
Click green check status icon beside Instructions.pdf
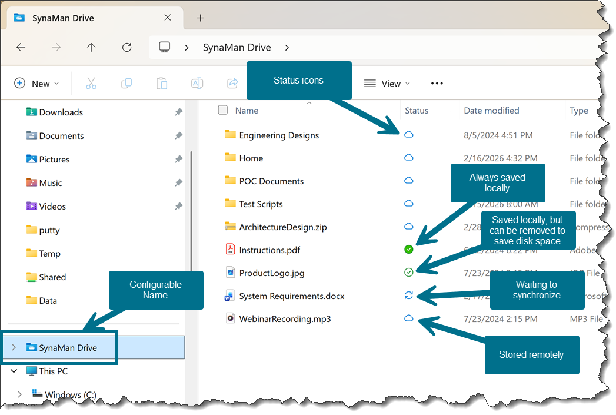(409, 250)
